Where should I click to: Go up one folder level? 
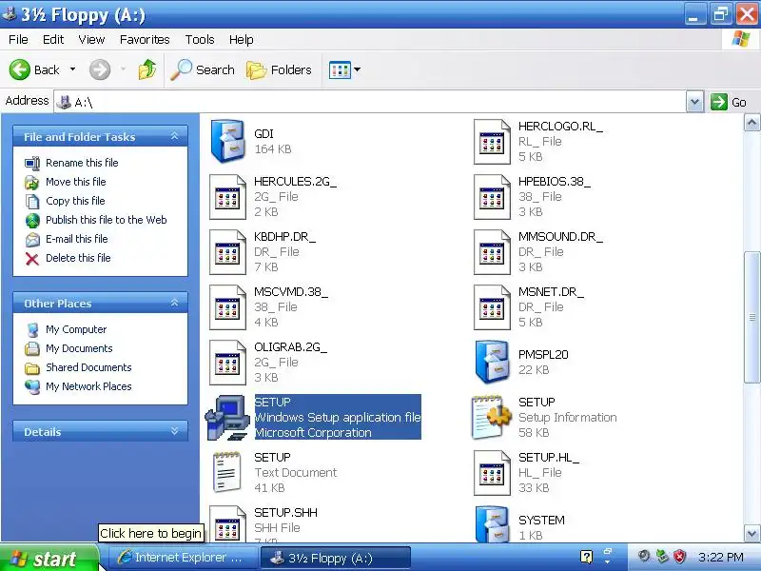tap(147, 69)
